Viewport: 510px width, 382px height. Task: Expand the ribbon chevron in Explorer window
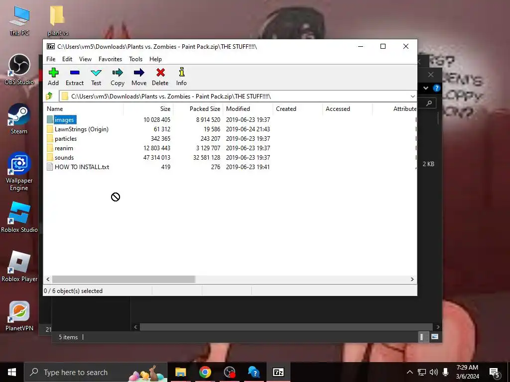[x=425, y=88]
